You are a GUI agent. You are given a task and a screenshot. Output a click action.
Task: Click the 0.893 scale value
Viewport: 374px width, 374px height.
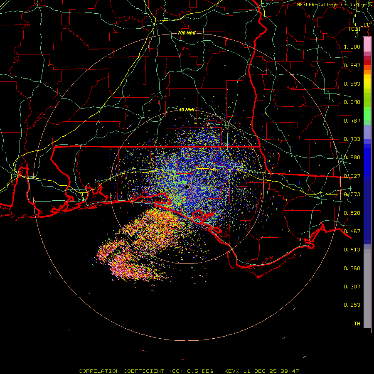pos(352,84)
